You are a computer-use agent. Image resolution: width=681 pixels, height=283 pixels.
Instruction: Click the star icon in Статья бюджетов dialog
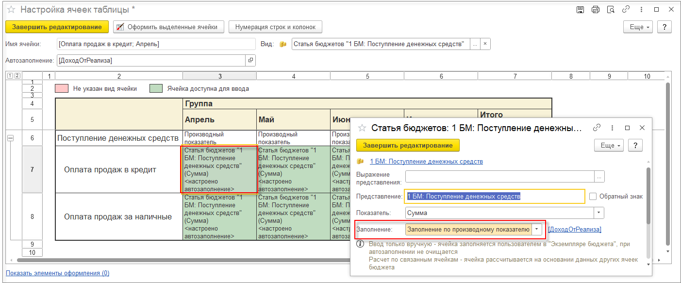point(362,128)
